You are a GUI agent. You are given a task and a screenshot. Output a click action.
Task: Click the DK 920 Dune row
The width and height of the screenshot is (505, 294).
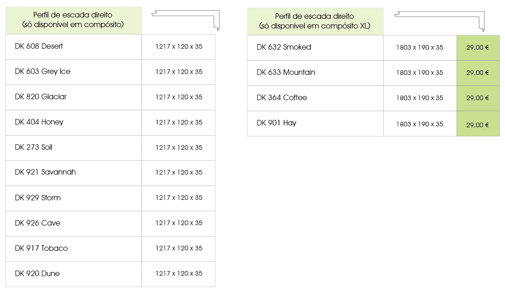point(37,274)
